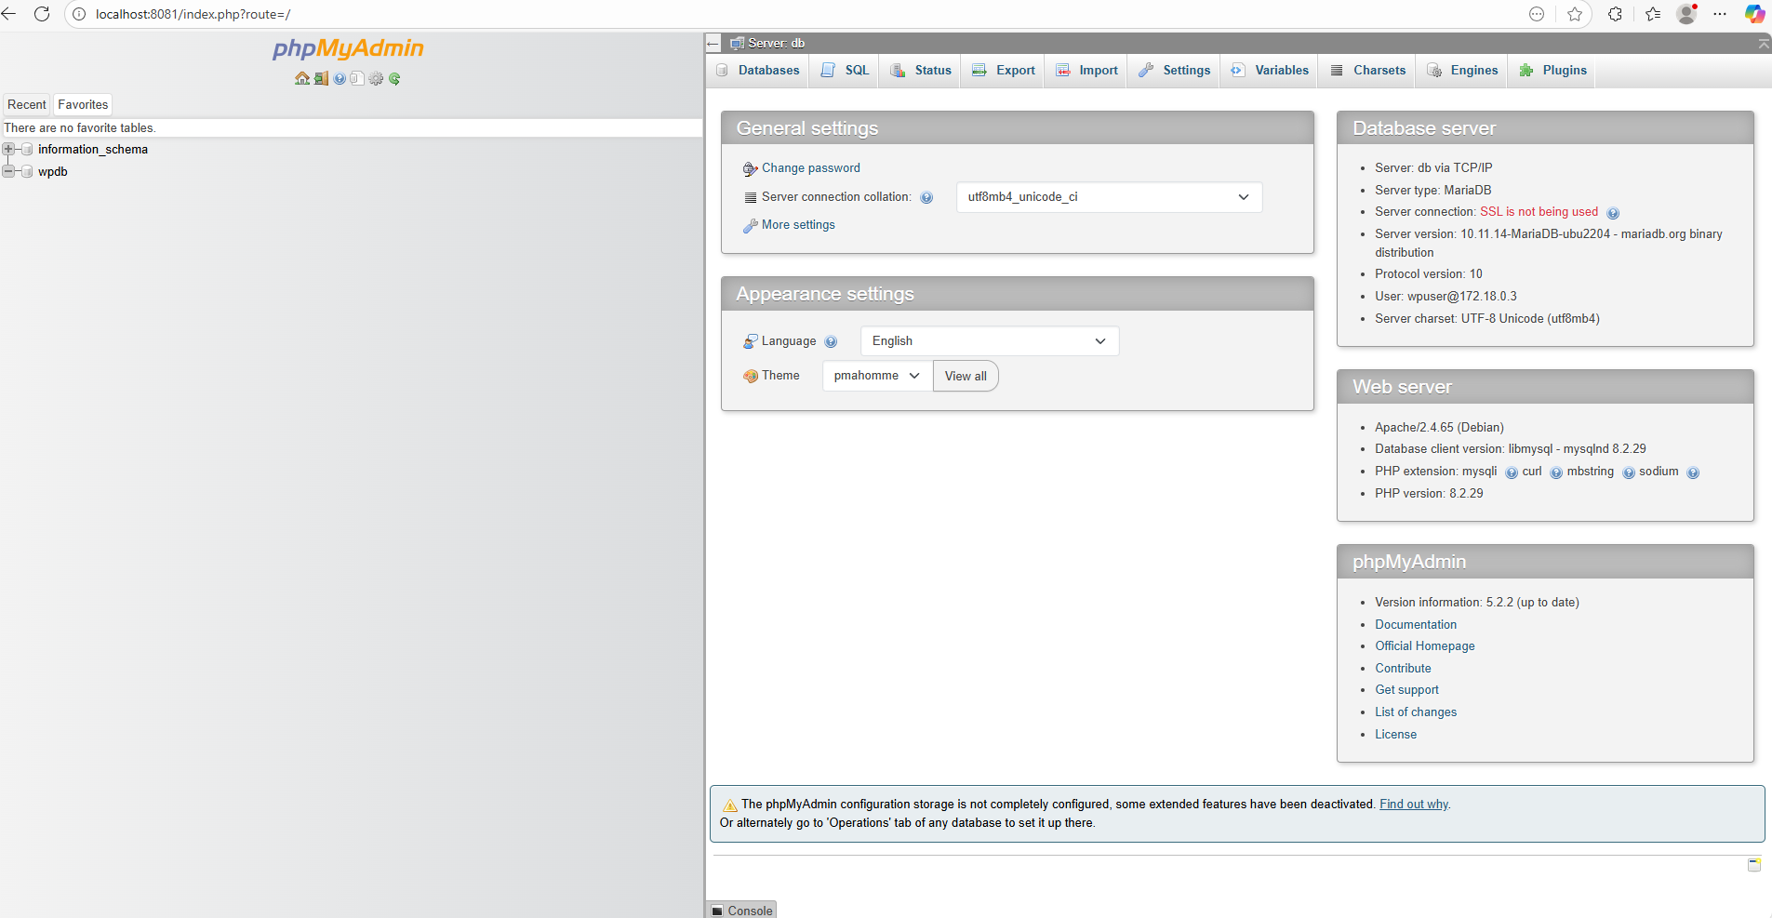Go back with the browser back arrow
Viewport: 1772px width, 918px height.
pyautogui.click(x=9, y=14)
